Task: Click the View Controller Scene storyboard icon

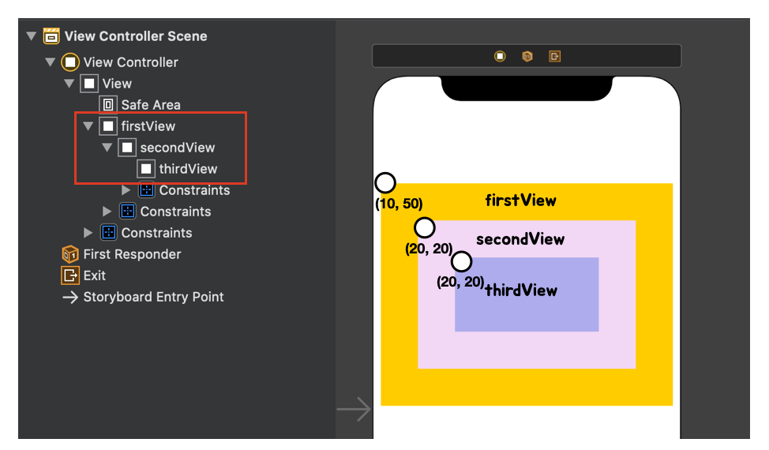Action: 51,36
